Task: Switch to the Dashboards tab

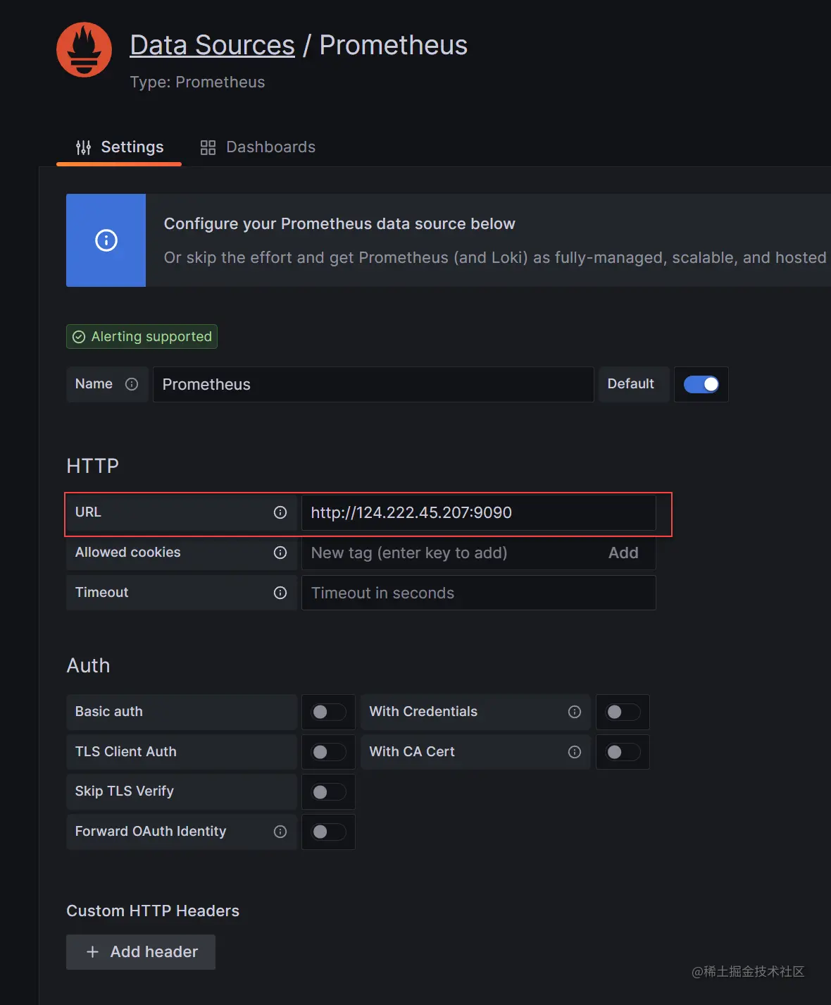Action: coord(257,147)
